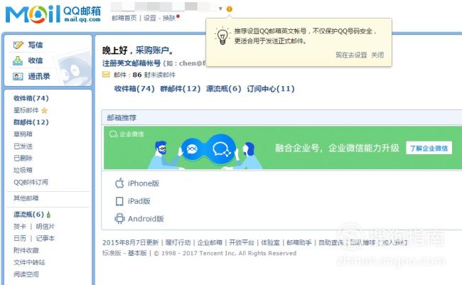Open the 已删除 deleted folder
The image size is (462, 285).
(x=23, y=158)
